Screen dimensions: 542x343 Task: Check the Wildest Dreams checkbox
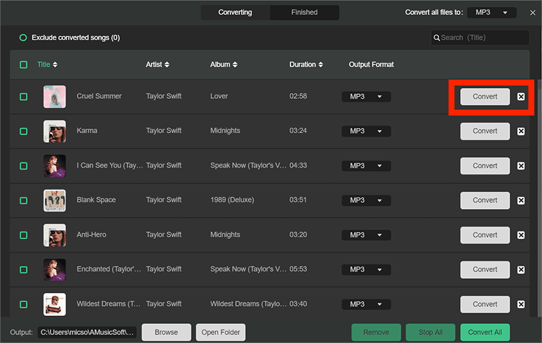tap(24, 304)
